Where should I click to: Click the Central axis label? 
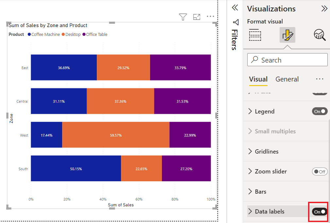[x=22, y=101]
